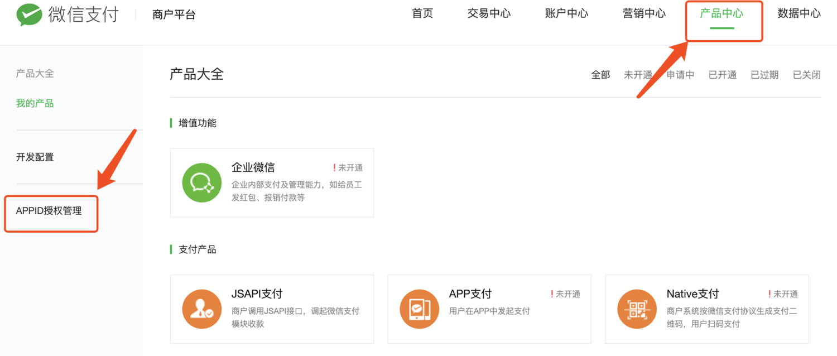This screenshot has height=356, width=837.
Task: Go to 交易中心 in top navigation
Action: click(489, 14)
